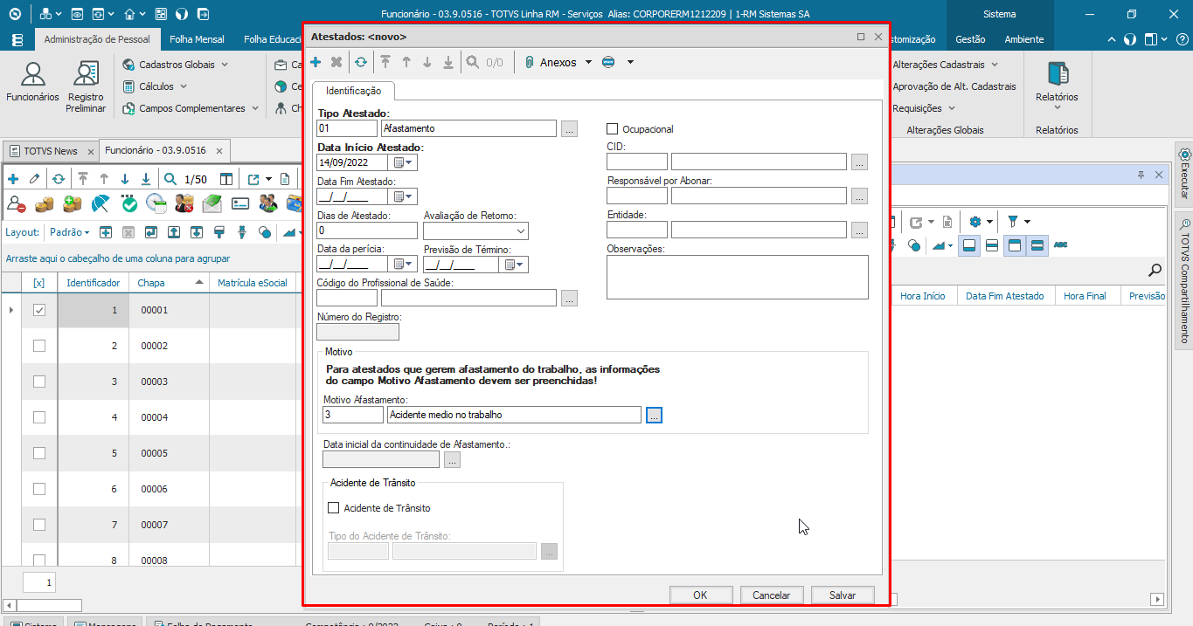1193x626 pixels.
Task: Open the Data Fim Atestado calendar dropdown
Action: tap(403, 196)
